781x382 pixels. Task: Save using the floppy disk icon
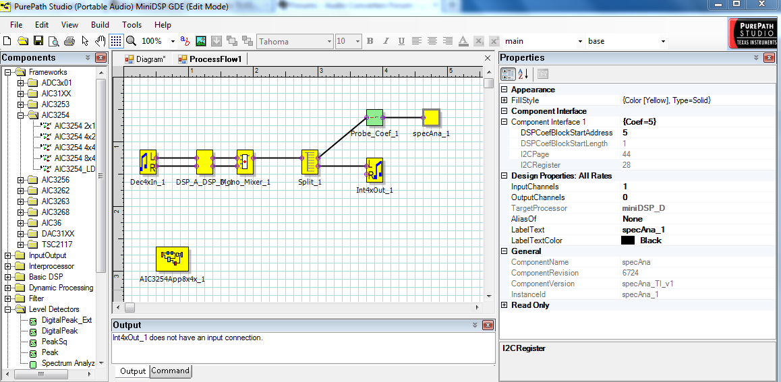click(38, 41)
